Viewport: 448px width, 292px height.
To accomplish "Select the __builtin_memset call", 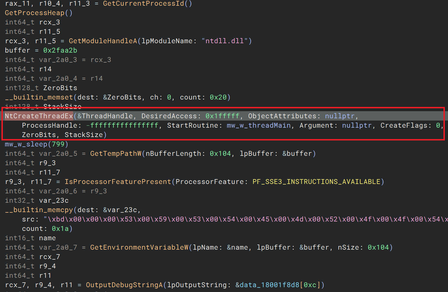I will pos(39,97).
